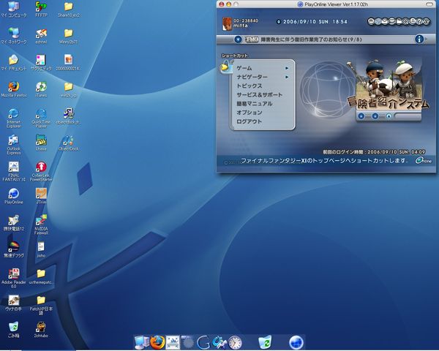Click the first round icon in PlayOnline toolbar
Image resolution: width=439 pixels, height=351 pixels.
pos(371,21)
